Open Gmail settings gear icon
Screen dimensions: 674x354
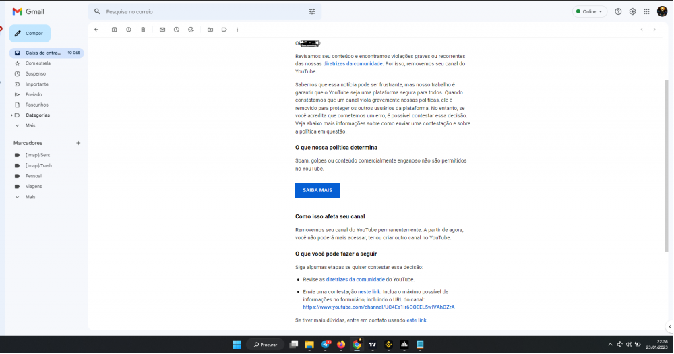point(632,11)
